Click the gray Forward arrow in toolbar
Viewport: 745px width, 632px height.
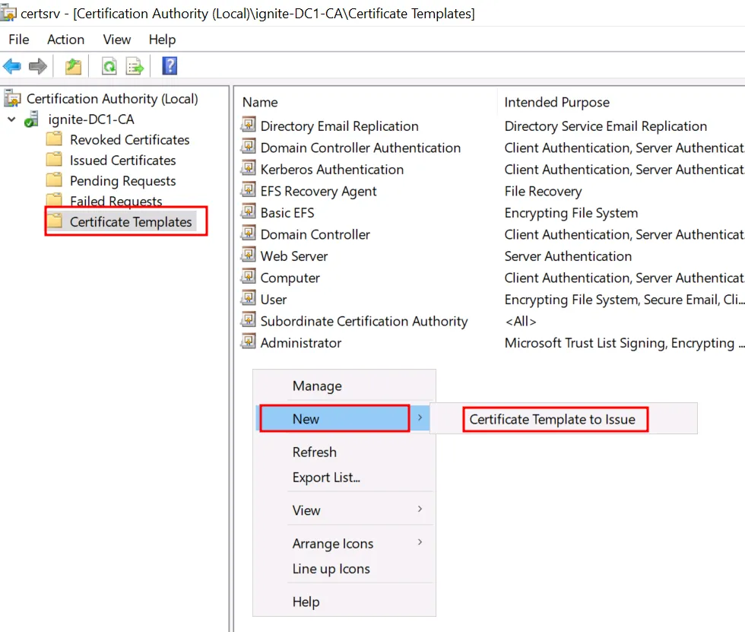38,67
